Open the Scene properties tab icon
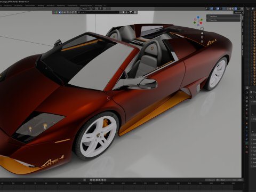 click(x=247, y=109)
